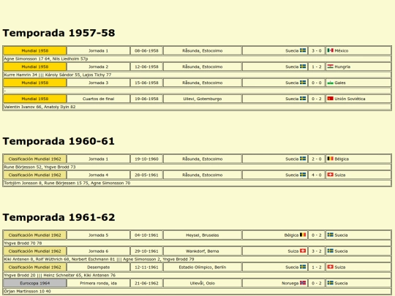This screenshot has height=296, width=395.
Task: Click the 3 - 0 score against México
Action: (317, 50)
